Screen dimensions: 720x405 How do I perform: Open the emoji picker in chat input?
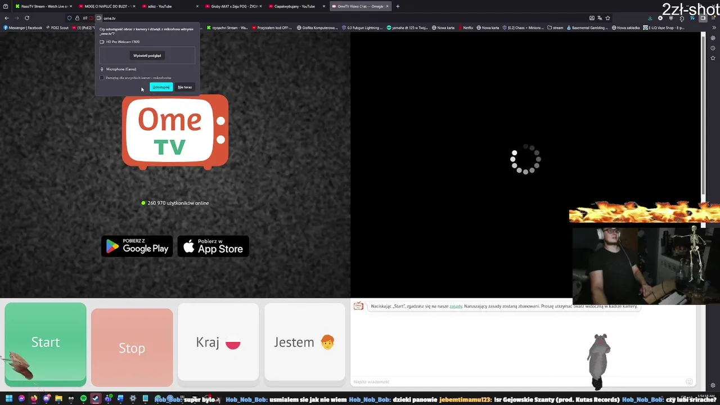pos(689,382)
